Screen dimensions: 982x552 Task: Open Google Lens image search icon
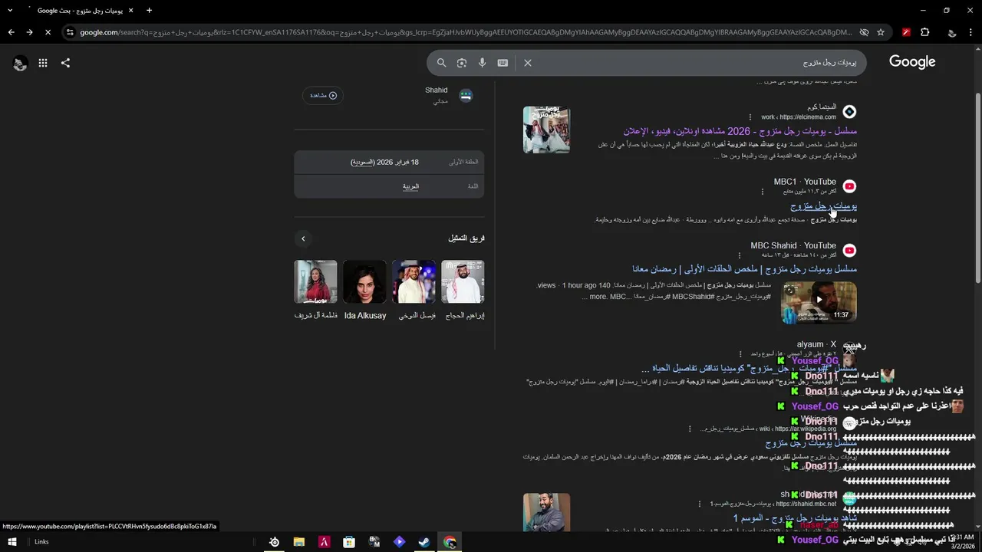coord(462,63)
